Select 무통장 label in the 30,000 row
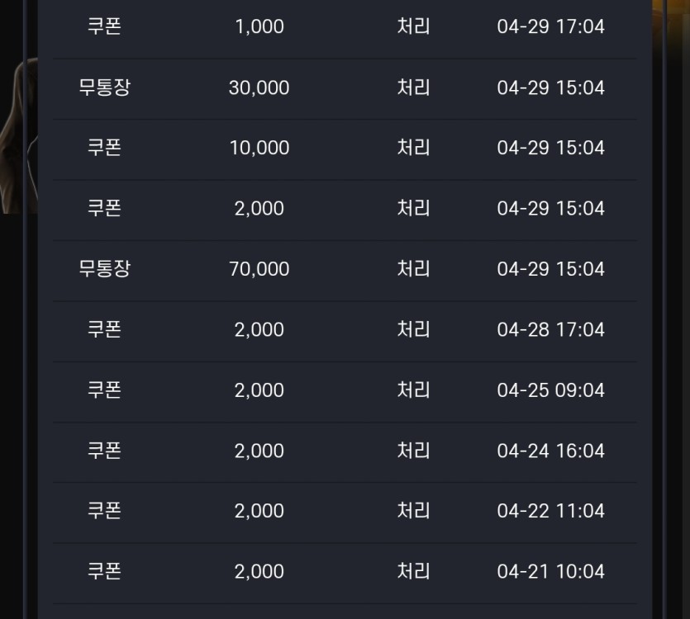The height and width of the screenshot is (619, 690). click(104, 87)
